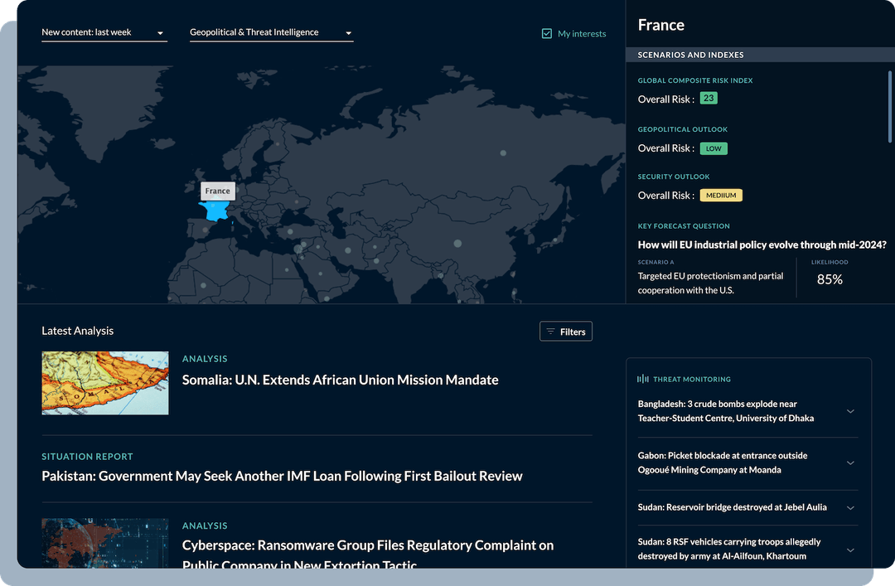Click the MEDIUM badge under Security Outlook
895x586 pixels.
pyautogui.click(x=721, y=195)
